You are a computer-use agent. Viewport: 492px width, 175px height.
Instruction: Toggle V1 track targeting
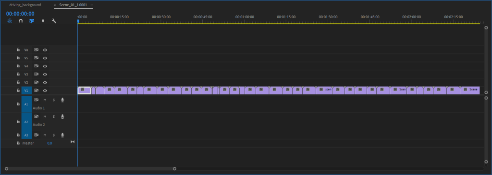[x=26, y=90]
